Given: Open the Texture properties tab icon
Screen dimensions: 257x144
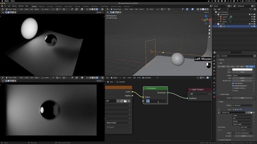Looking at the screenshot, I should (x=214, y=97).
